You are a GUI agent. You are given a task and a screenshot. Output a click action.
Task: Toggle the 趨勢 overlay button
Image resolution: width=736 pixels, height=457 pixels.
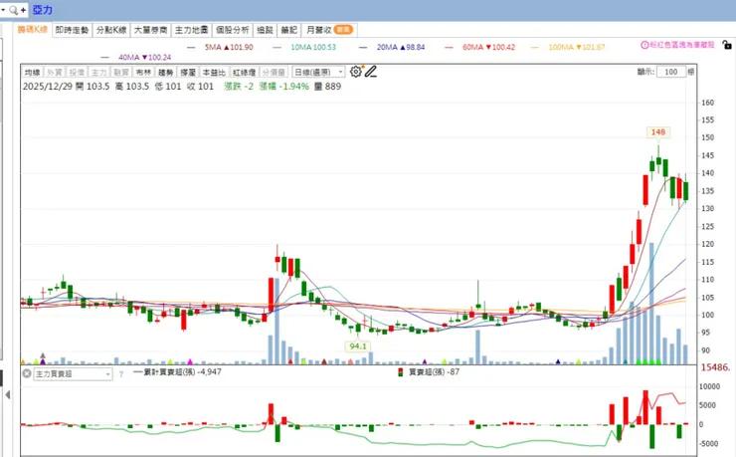pyautogui.click(x=166, y=73)
